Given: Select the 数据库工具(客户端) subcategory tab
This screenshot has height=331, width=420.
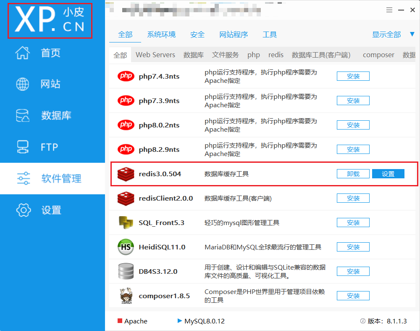Looking at the screenshot, I should point(321,55).
